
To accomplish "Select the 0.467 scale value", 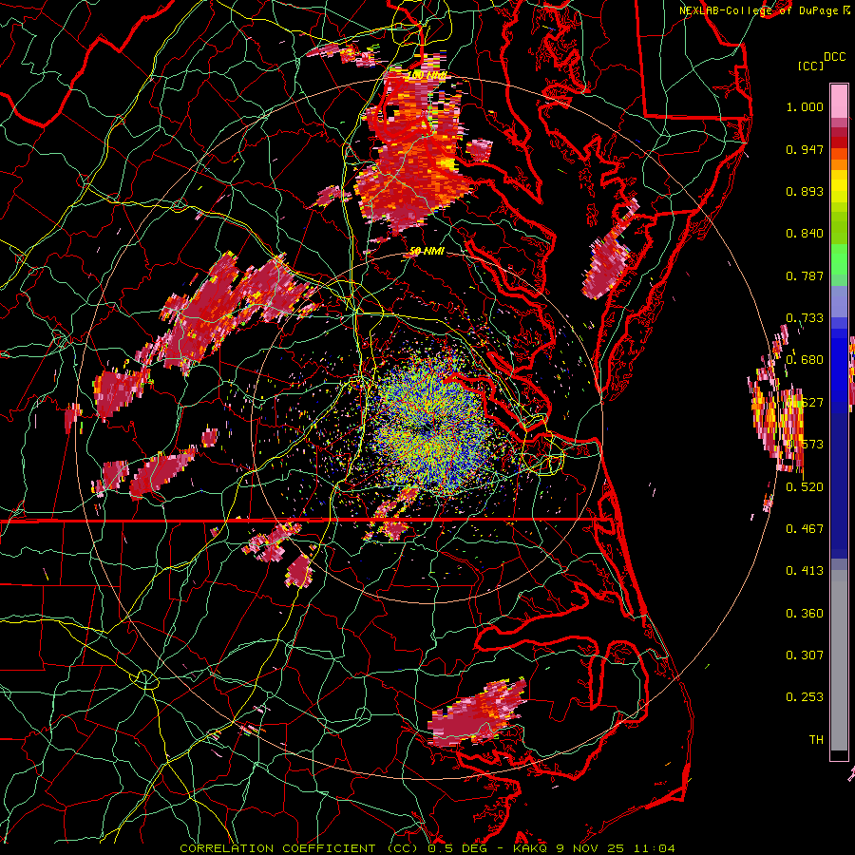I will click(805, 528).
